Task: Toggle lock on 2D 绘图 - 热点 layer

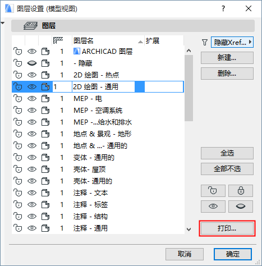Action: click(x=18, y=75)
